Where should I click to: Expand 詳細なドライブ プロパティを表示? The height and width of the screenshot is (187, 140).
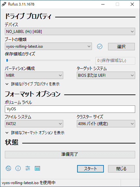point(33,84)
